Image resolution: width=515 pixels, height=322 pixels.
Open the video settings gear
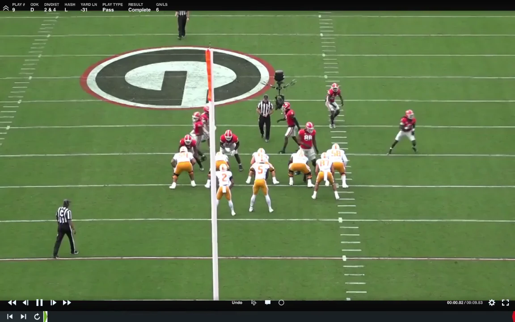click(492, 303)
